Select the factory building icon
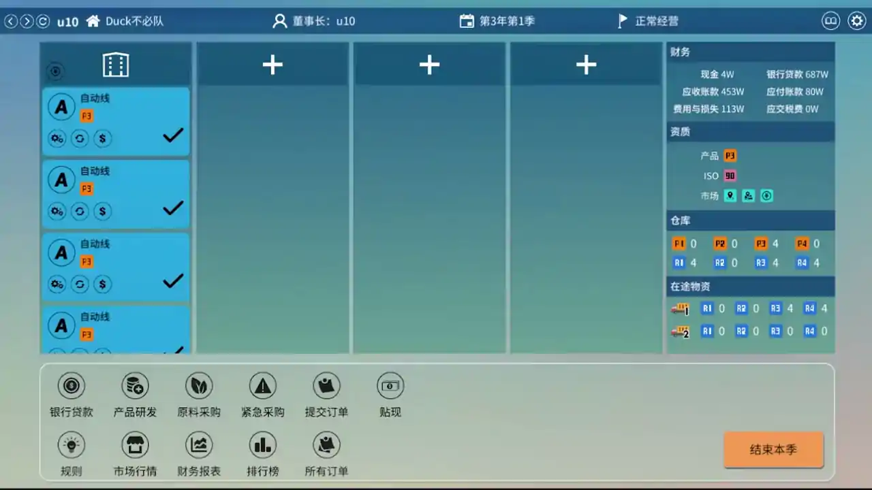 (x=116, y=65)
